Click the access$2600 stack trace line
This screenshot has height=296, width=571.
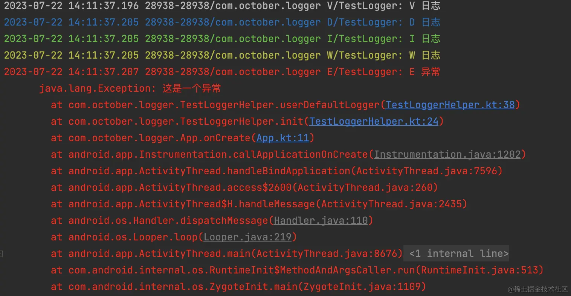[244, 187]
